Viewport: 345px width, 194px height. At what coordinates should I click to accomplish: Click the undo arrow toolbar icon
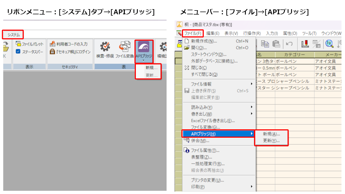(289, 44)
